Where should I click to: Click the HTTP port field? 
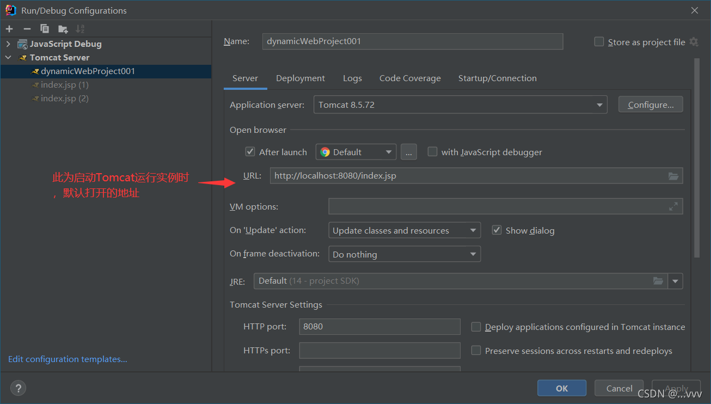[380, 327]
